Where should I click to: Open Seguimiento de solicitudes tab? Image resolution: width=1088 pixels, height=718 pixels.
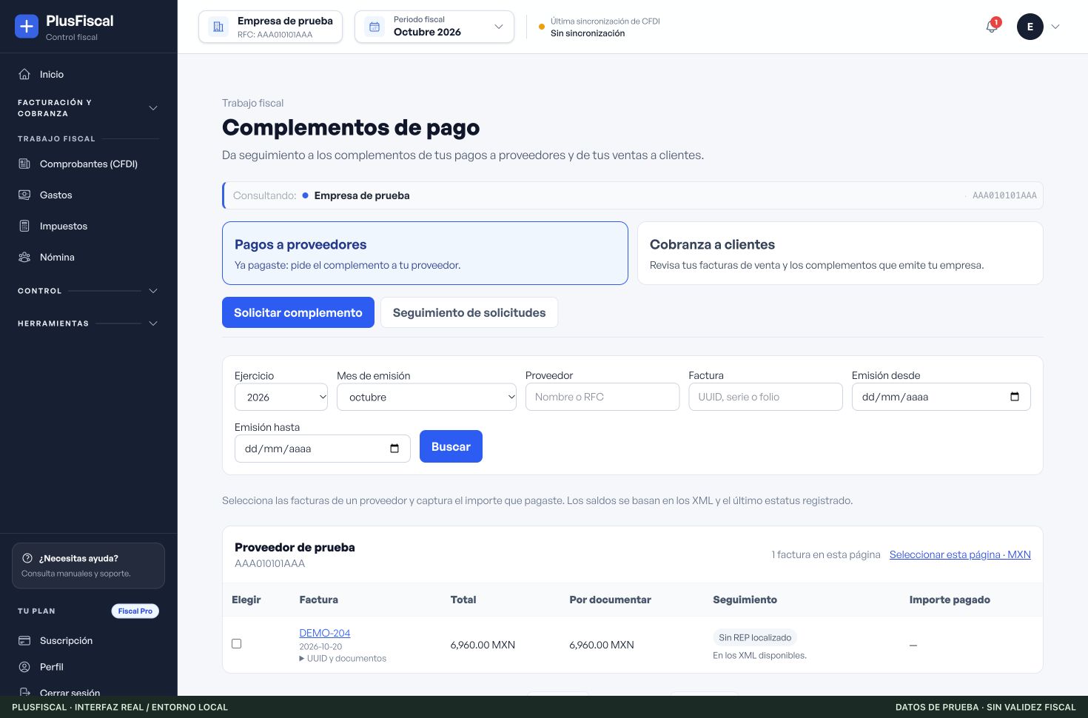point(469,312)
